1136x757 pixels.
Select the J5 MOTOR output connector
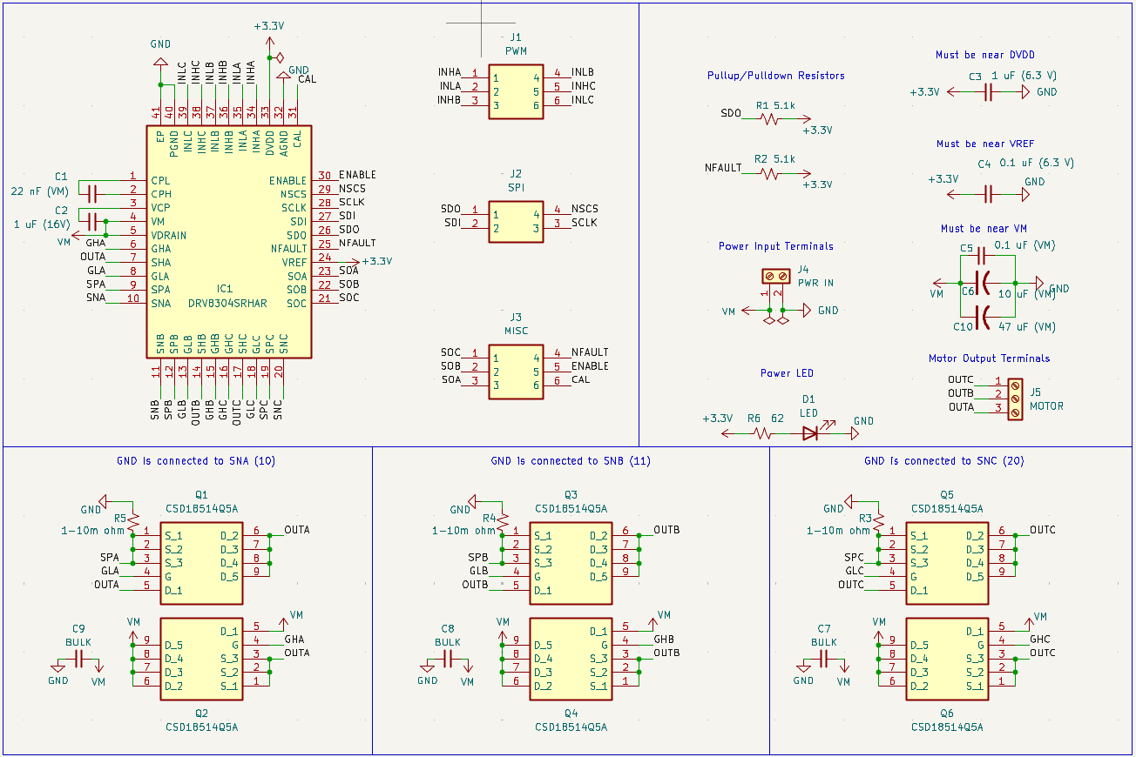1014,397
